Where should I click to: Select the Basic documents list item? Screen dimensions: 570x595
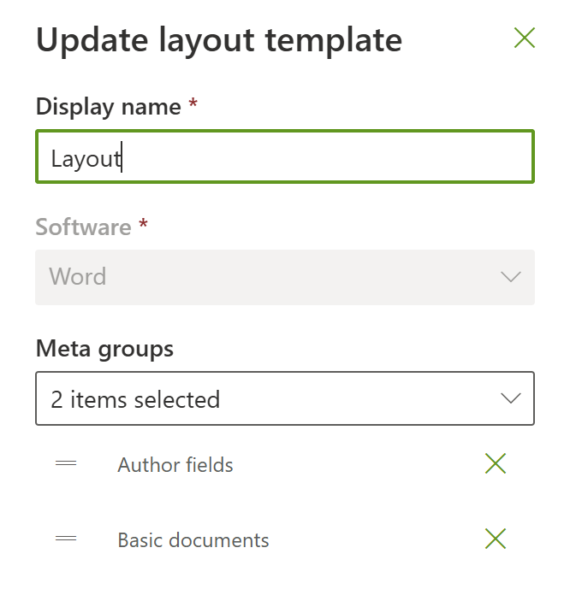click(193, 540)
